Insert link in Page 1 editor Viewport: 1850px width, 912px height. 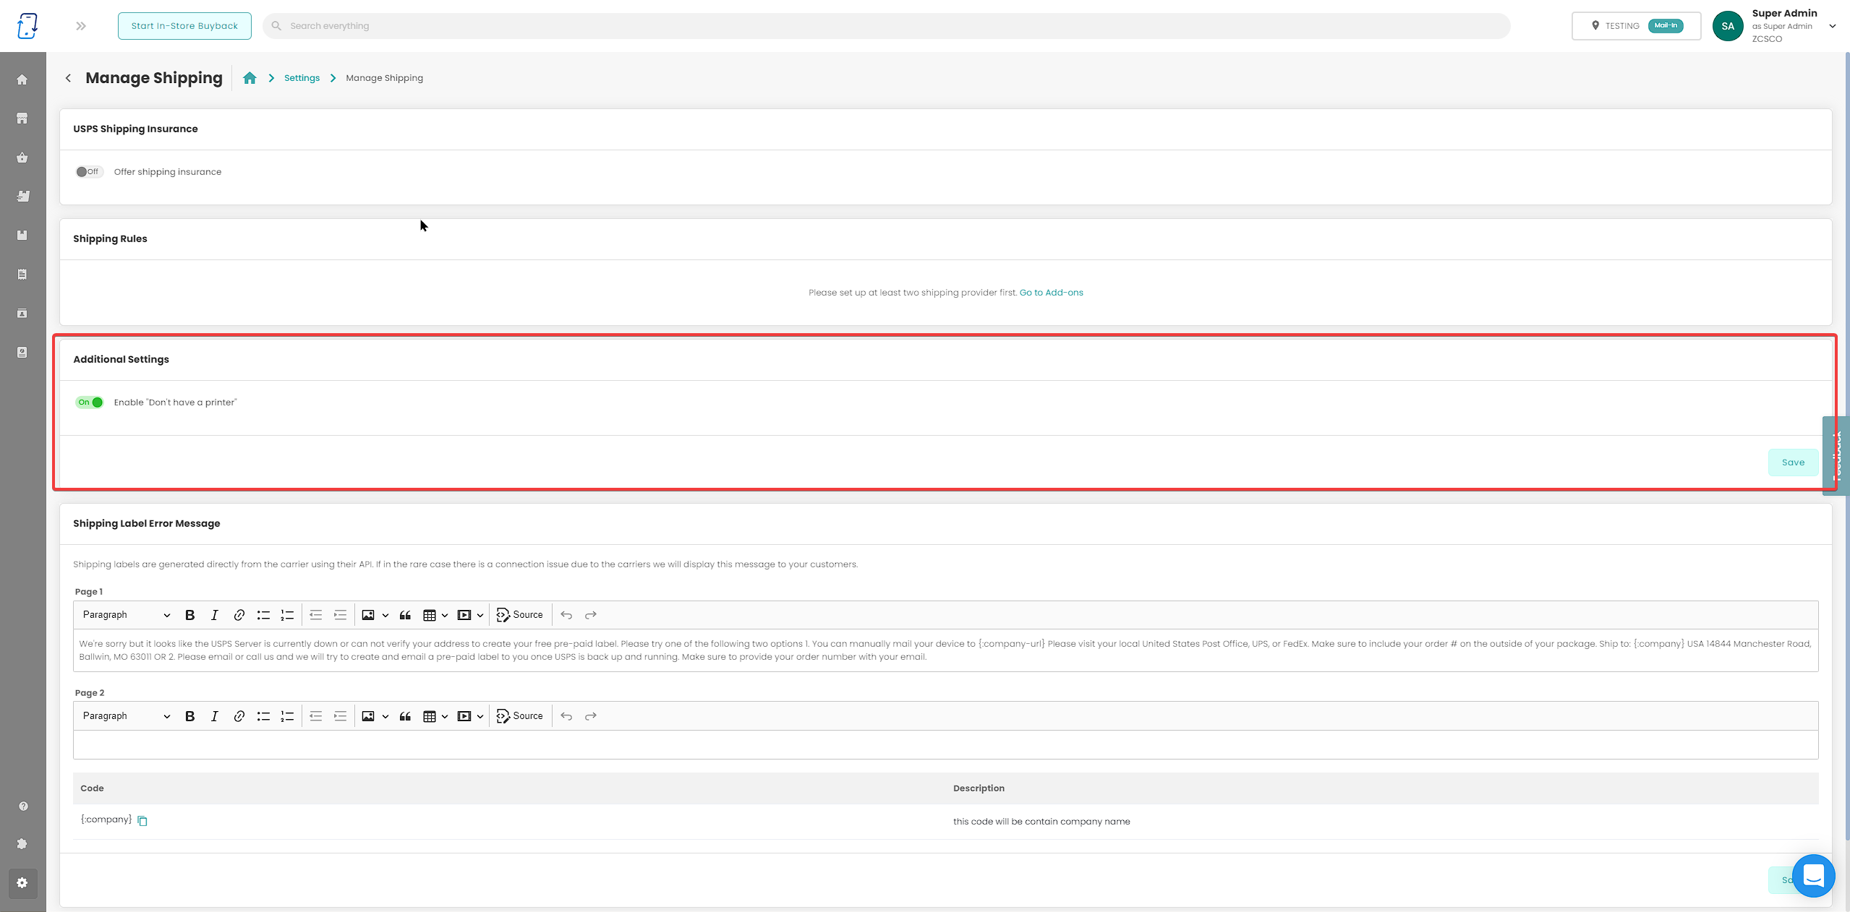pos(239,615)
